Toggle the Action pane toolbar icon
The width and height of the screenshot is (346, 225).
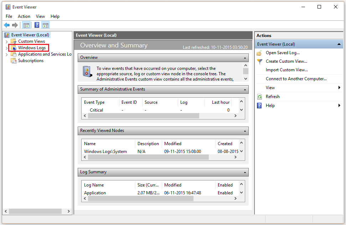pyautogui.click(x=46, y=25)
